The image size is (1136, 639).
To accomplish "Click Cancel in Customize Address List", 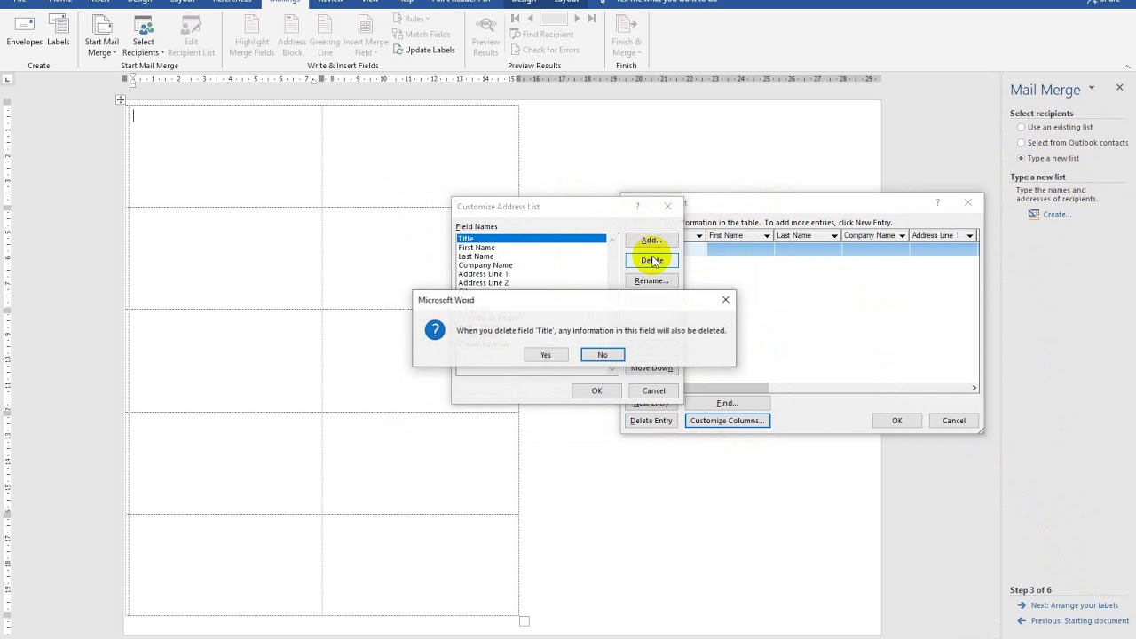I will [x=653, y=390].
